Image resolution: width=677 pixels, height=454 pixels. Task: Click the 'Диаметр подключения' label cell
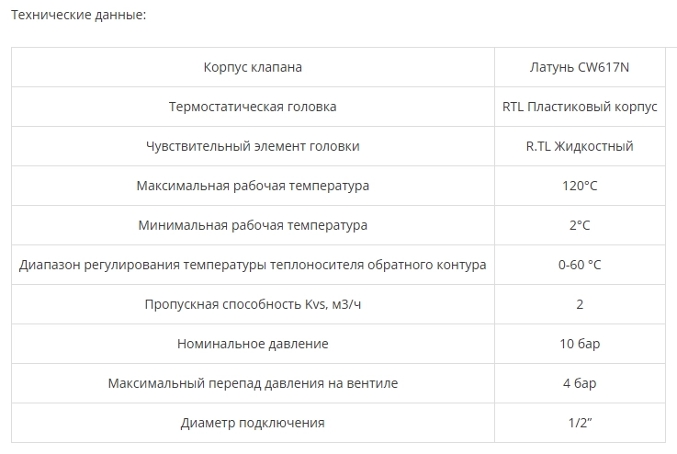click(x=253, y=423)
